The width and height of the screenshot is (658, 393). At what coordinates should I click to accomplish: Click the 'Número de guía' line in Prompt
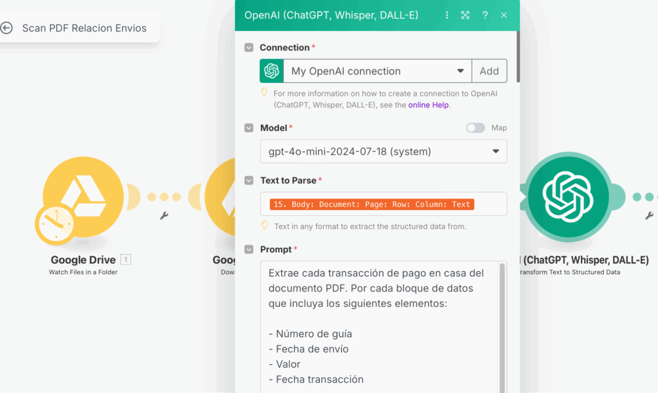point(310,334)
